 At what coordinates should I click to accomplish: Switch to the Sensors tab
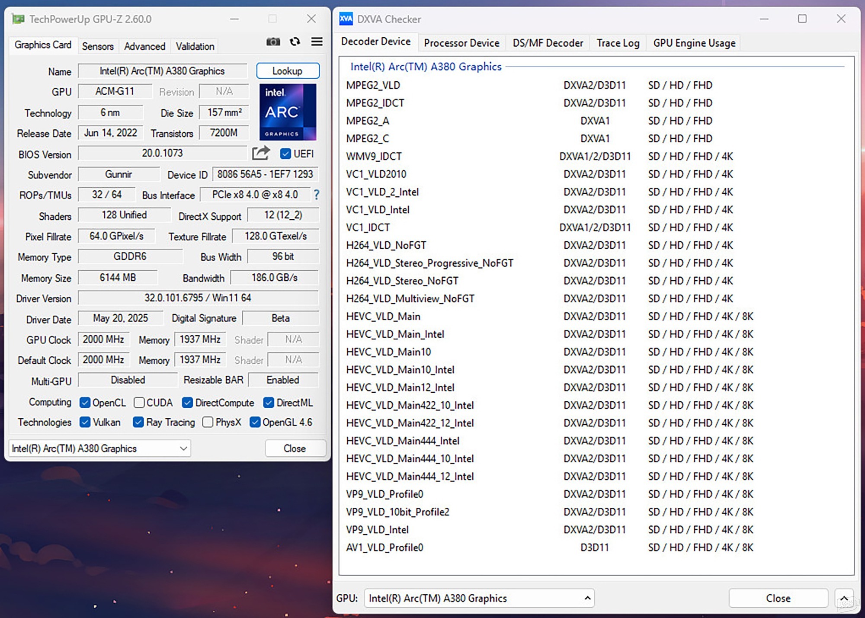point(98,46)
